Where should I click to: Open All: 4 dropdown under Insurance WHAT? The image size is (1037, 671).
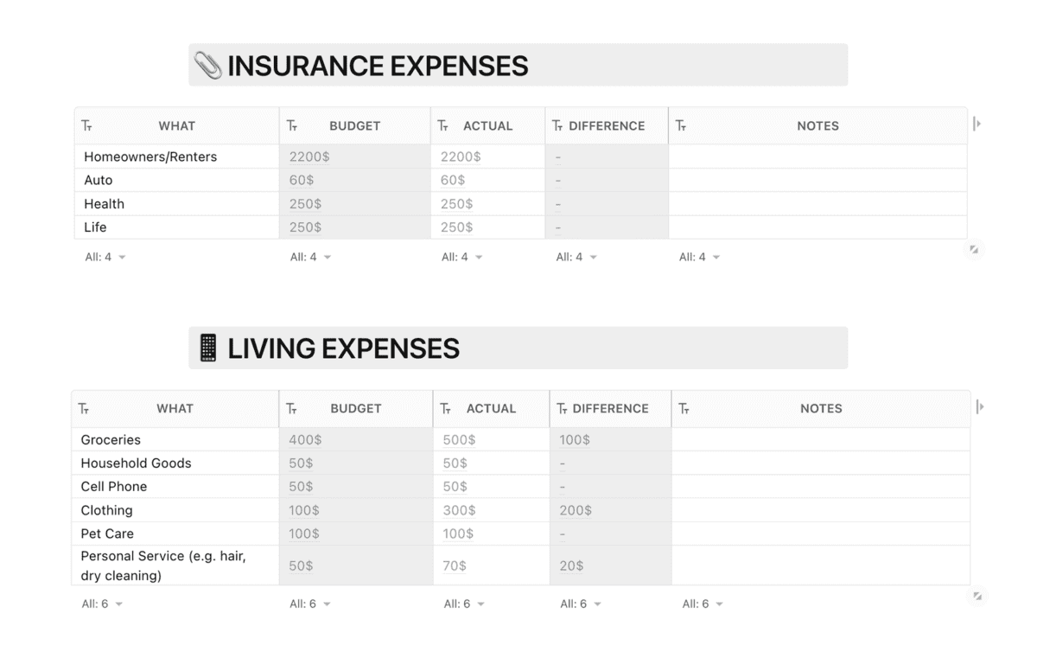coord(105,257)
